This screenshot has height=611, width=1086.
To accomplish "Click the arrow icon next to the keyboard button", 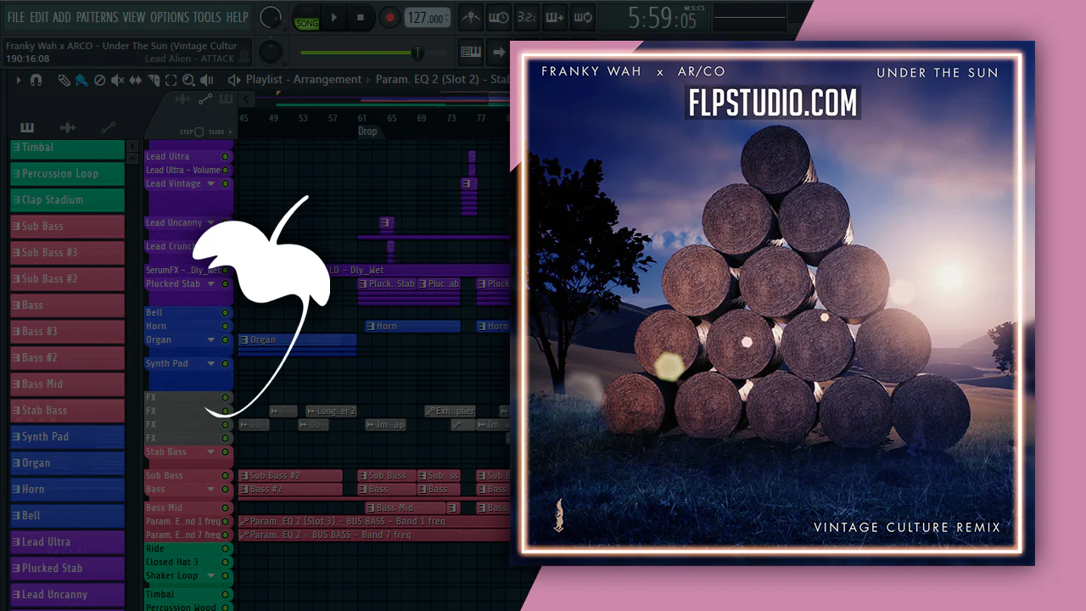I will point(499,52).
